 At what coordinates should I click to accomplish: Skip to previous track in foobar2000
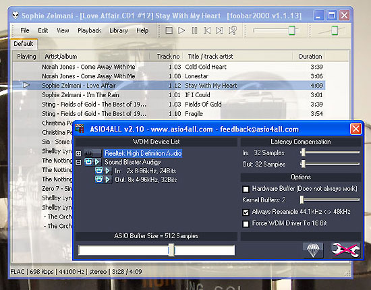click(x=207, y=30)
